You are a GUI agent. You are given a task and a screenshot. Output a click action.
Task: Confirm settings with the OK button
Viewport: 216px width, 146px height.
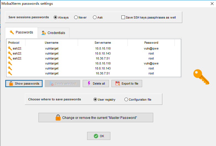click(x=99, y=136)
